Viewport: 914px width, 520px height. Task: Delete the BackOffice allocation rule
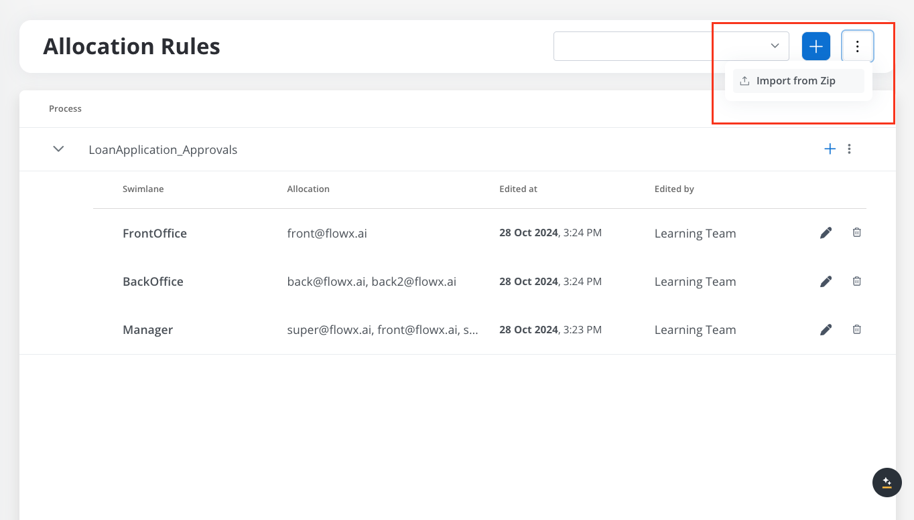856,281
